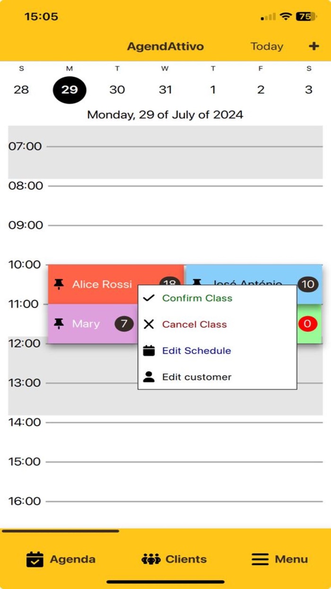Viewport: 331px width, 589px height.
Task: Select the X icon next to Cancel Class
Action: pos(148,324)
